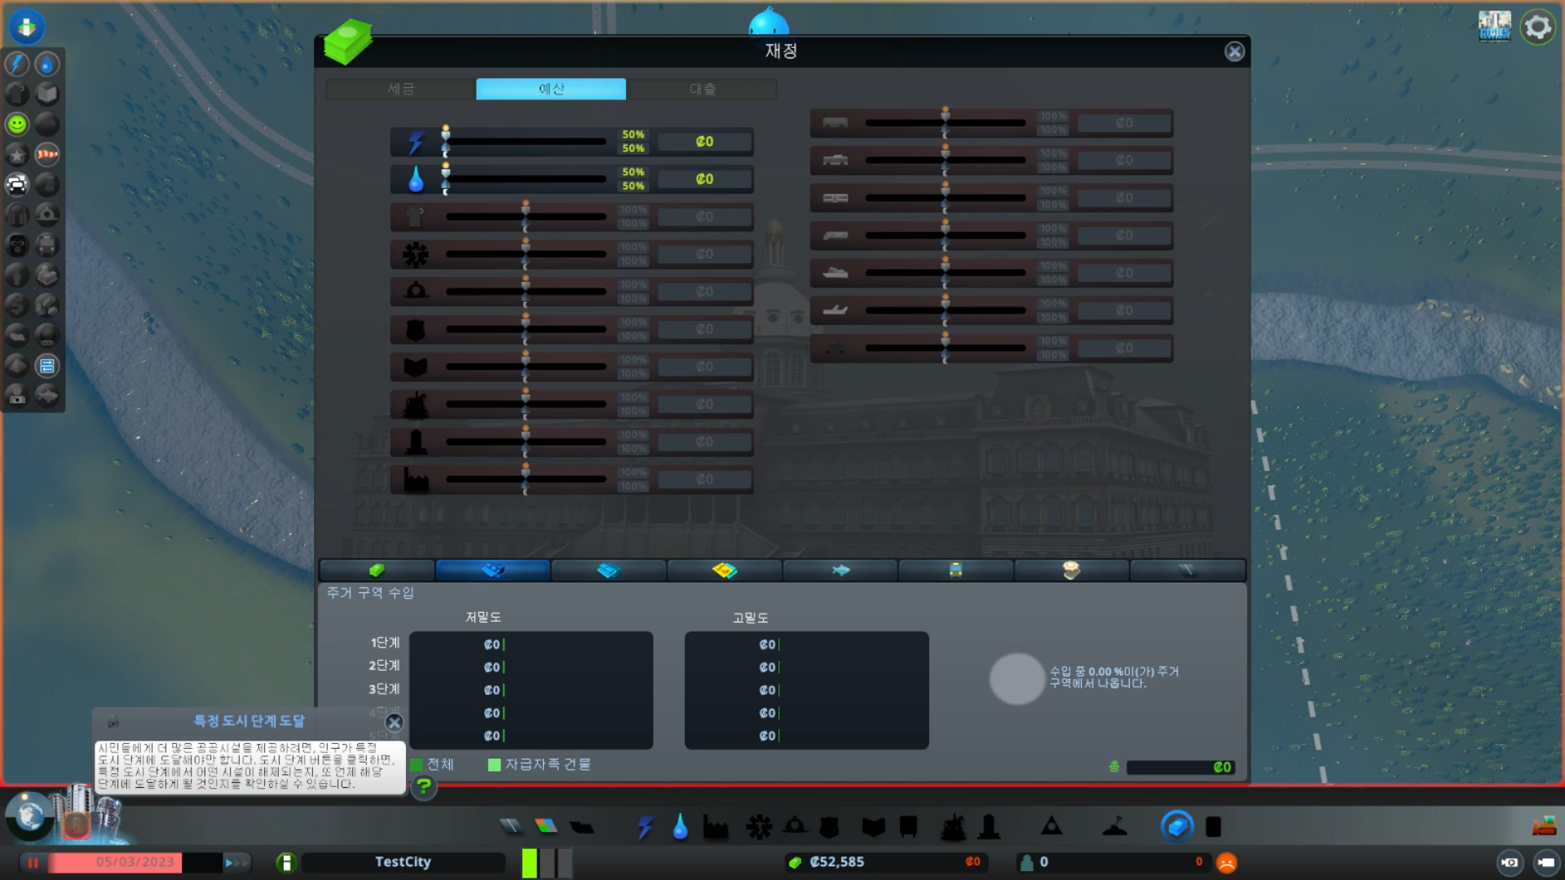Select the fishing industry income tab
Image resolution: width=1565 pixels, height=880 pixels.
coord(840,570)
